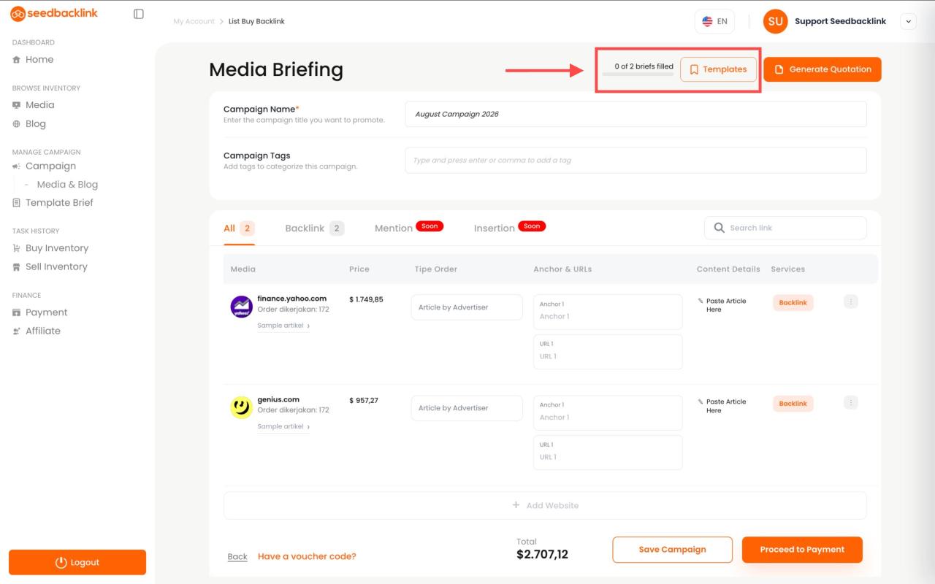
Task: Click Paste Article Here for finance.yahoo.com
Action: pyautogui.click(x=722, y=305)
